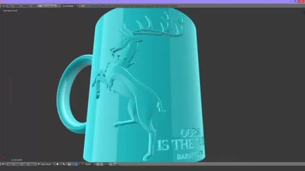Open the Add menu in viewport header

(25, 164)
